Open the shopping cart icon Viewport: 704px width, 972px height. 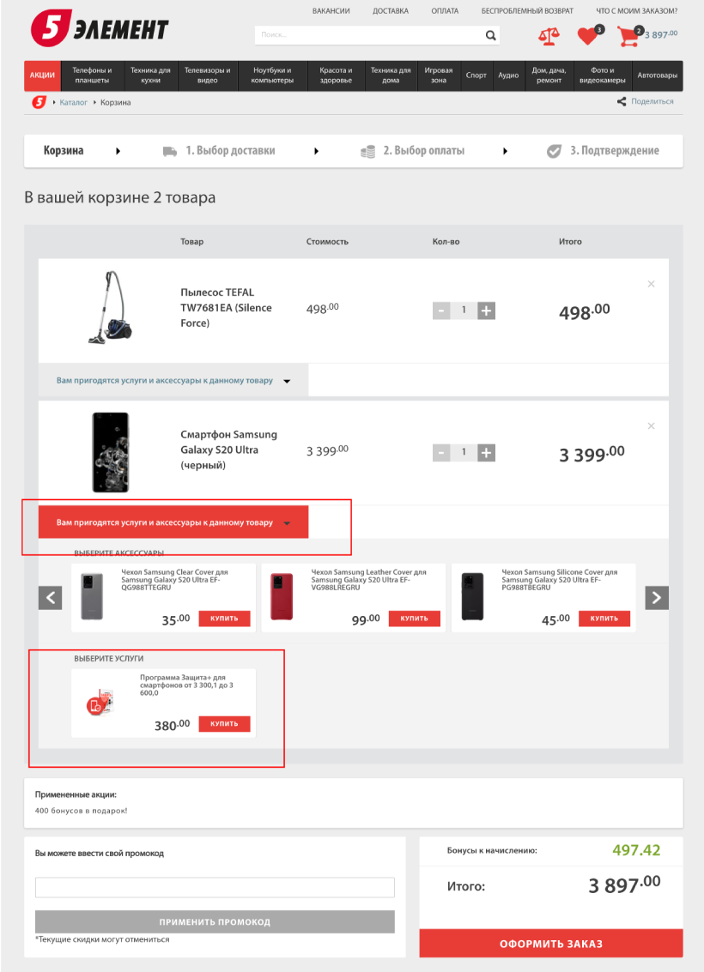click(x=628, y=37)
